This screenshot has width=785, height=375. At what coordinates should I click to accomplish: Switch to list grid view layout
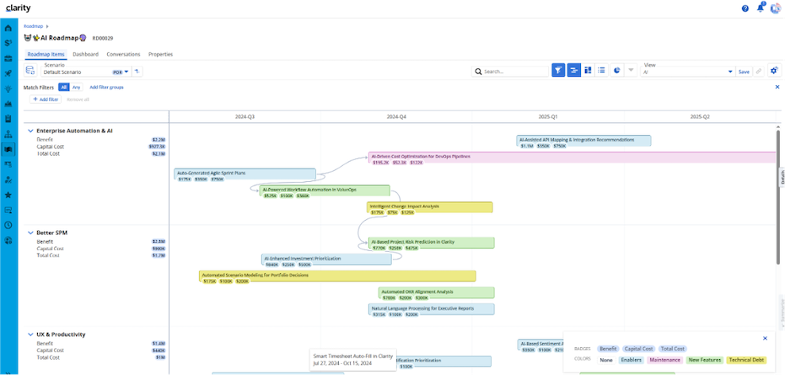point(602,71)
